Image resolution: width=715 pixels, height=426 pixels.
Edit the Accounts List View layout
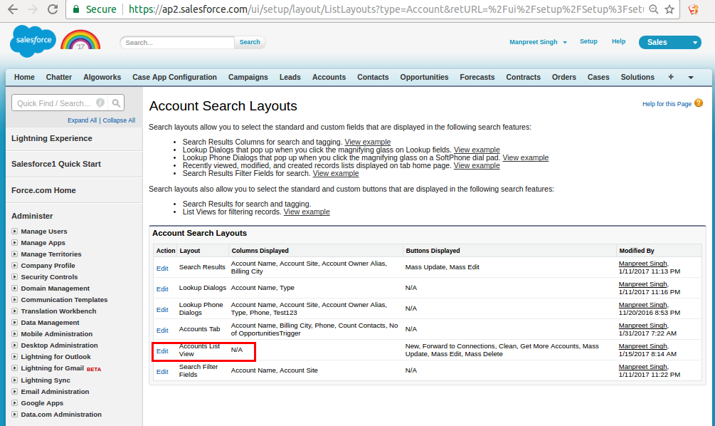point(162,351)
